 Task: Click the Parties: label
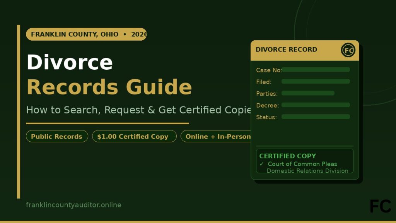tap(267, 94)
